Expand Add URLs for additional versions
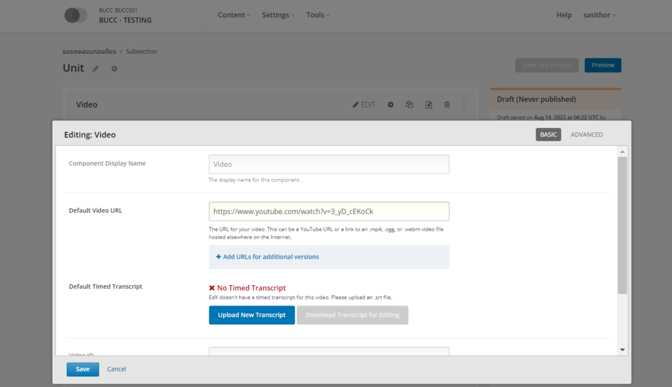This screenshot has width=672, height=387. click(x=267, y=257)
